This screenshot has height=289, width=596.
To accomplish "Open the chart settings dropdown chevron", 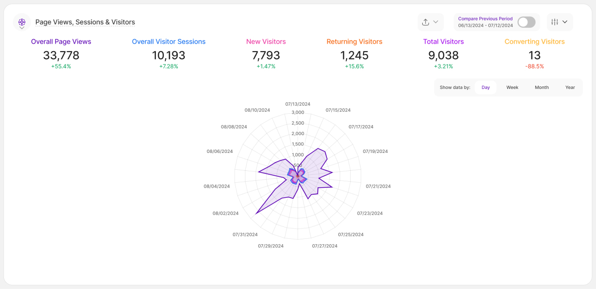I will click(565, 22).
